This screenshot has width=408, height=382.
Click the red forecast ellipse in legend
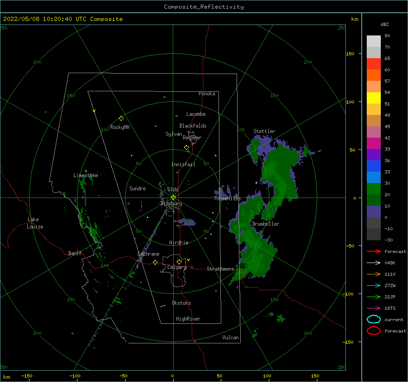click(374, 331)
